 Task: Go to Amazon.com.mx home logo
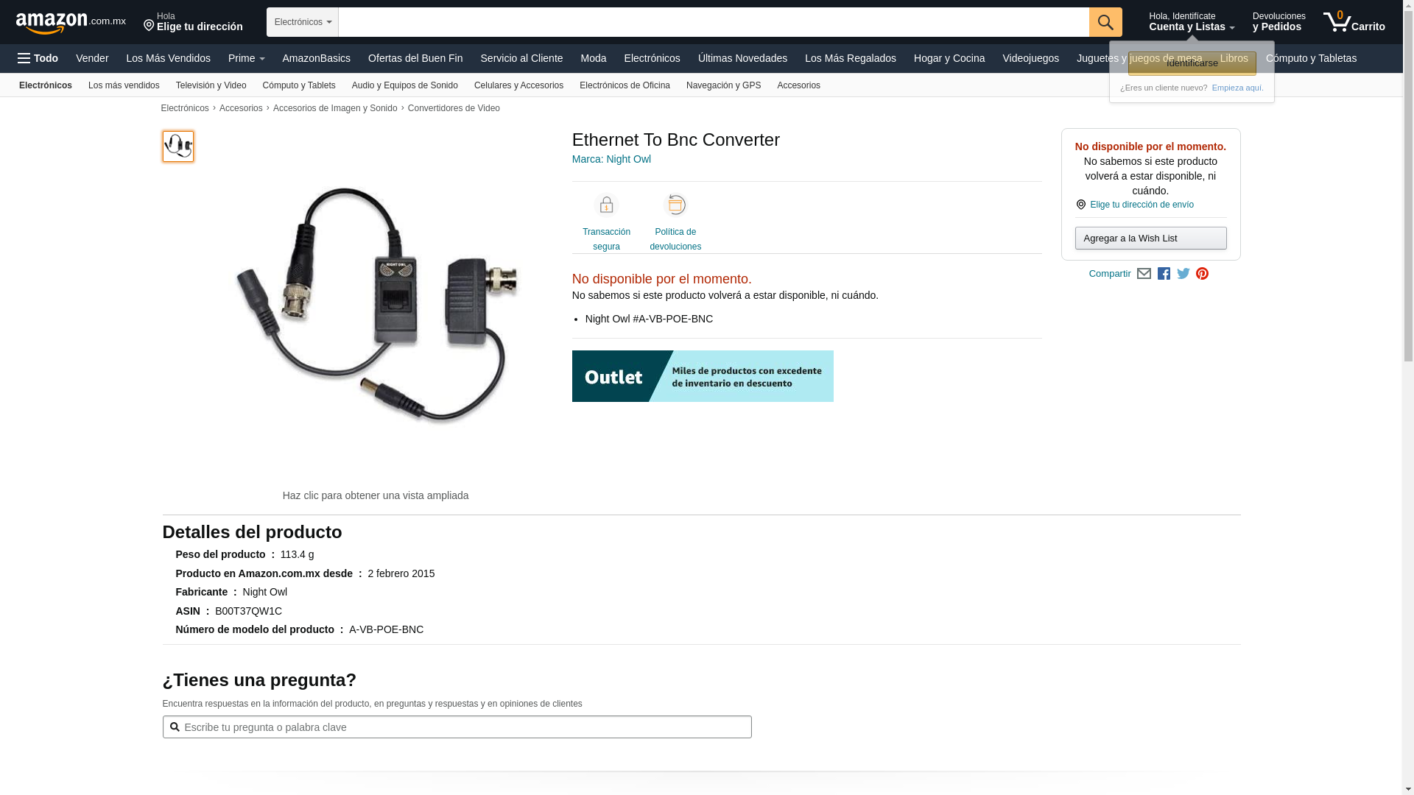(71, 23)
